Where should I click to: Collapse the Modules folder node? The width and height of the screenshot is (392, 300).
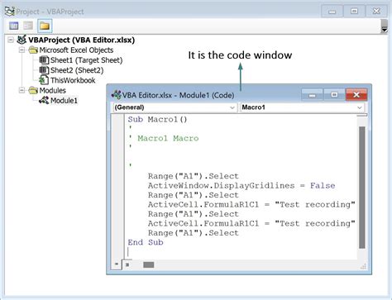(22, 90)
